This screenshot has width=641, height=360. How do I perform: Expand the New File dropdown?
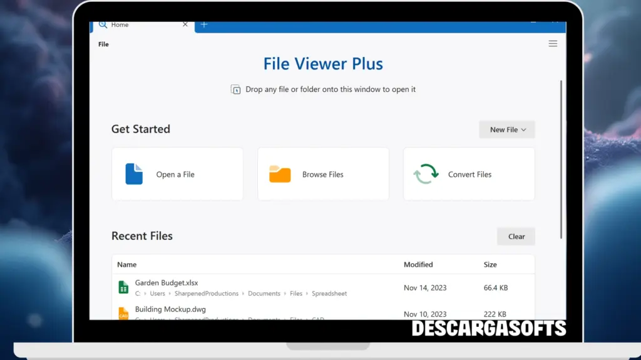click(506, 129)
